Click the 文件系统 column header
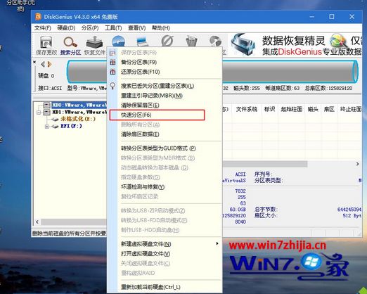 pyautogui.click(x=246, y=109)
